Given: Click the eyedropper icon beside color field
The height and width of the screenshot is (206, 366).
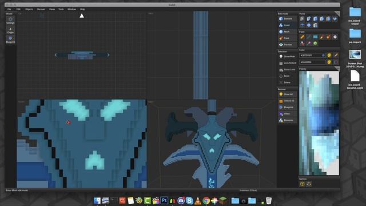Looking at the screenshot, I should click(336, 56).
